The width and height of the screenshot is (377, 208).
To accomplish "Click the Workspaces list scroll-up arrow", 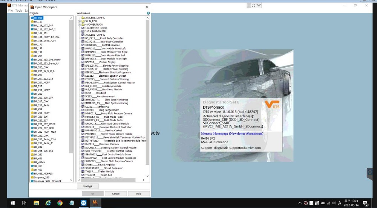I will [x=148, y=18].
